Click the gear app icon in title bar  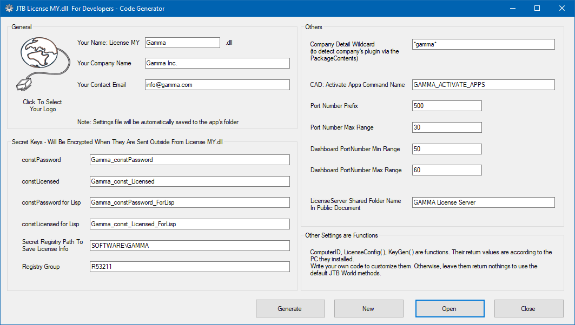[x=9, y=9]
